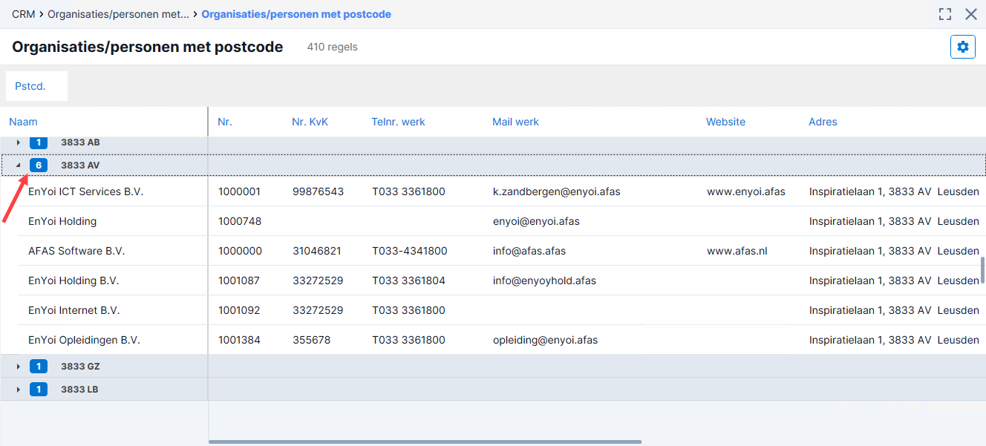986x446 pixels.
Task: Select the EnYoi Opleidingen B.V. row
Action: point(493,340)
